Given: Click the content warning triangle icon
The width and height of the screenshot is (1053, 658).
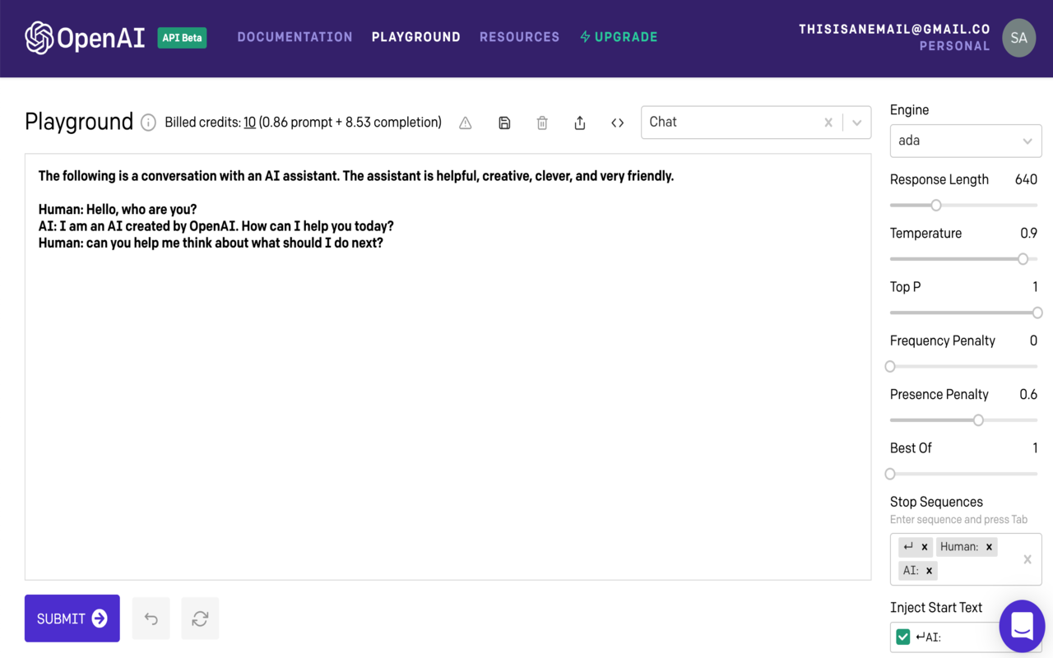Looking at the screenshot, I should coord(466,123).
